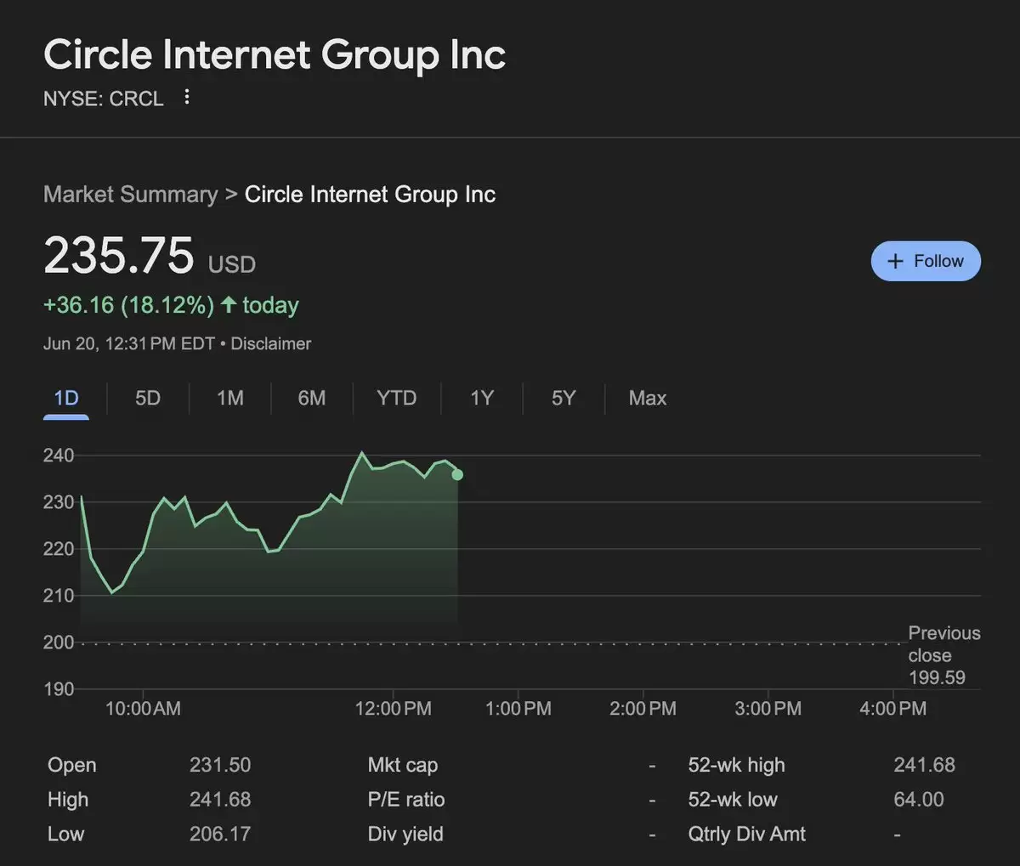1020x866 pixels.
Task: Click the 52-wk high label
Action: coord(737,765)
